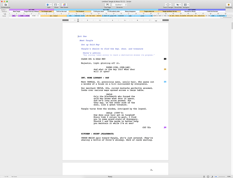Image resolution: width=233 pixels, height=178 pixels.
Task: Click the 'Meet Tangle' outline heading text
Action: tap(86, 40)
